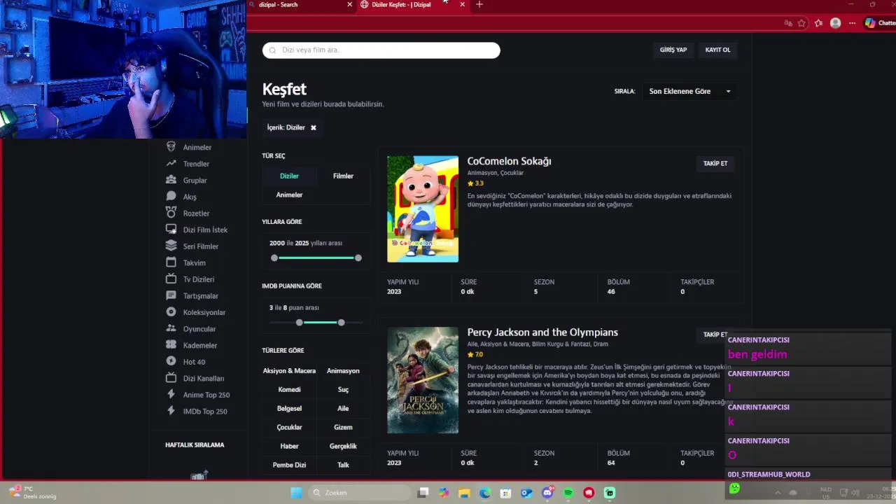896x504 pixels.
Task: Click Anime Top 250 lightning icon
Action: click(171, 394)
